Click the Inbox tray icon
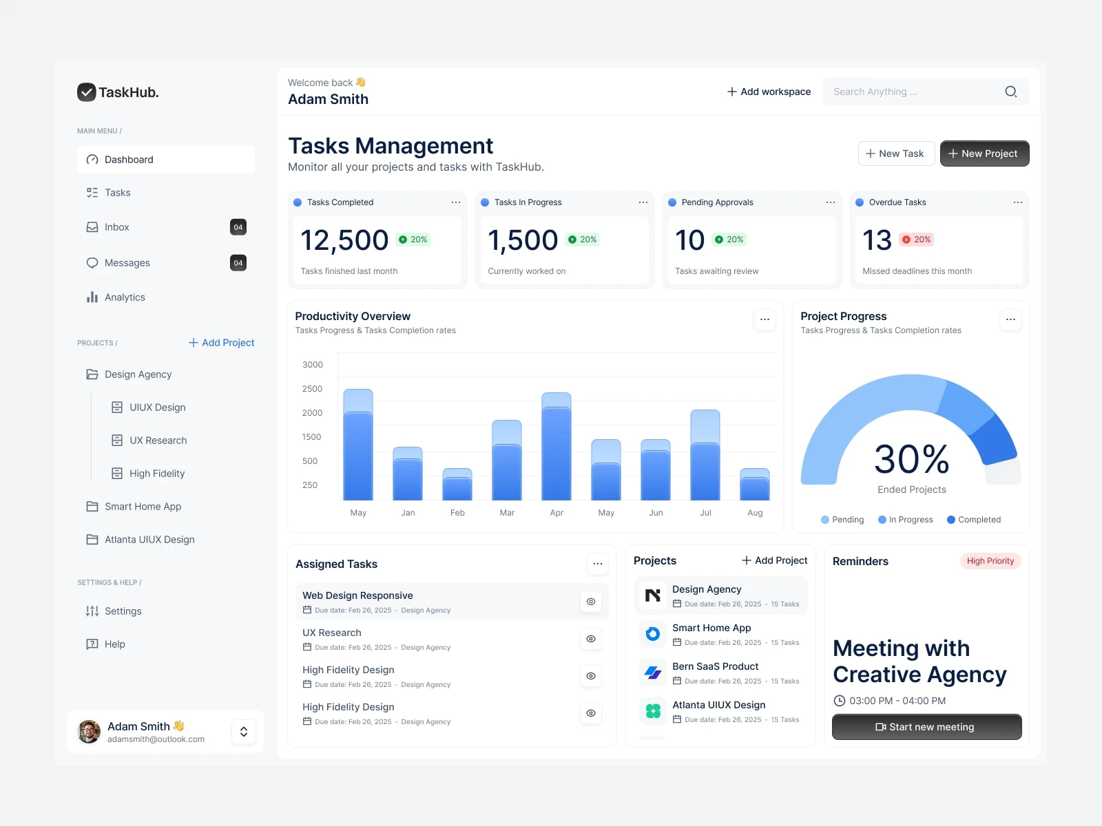 (92, 227)
